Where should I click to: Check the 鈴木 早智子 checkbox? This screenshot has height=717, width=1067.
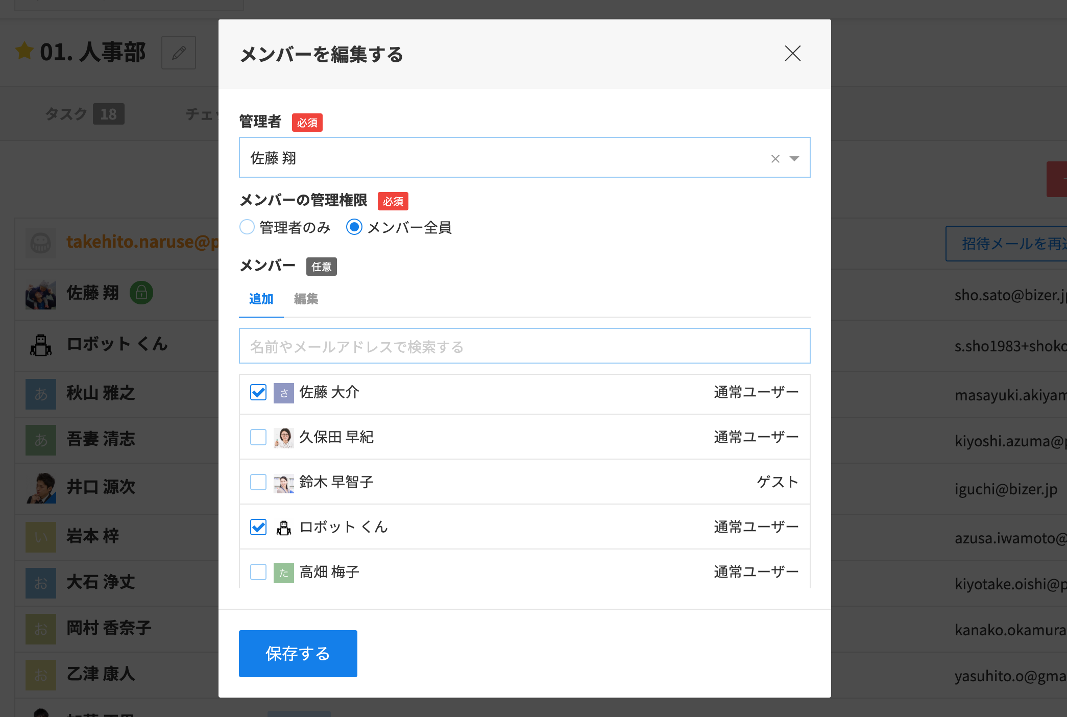pyautogui.click(x=258, y=482)
